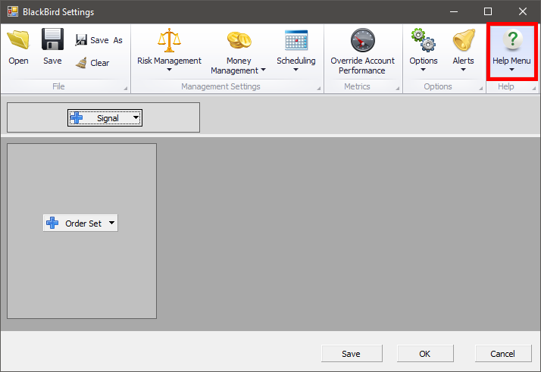Open the Metrics group dialog launcher
Image resolution: width=541 pixels, height=372 pixels.
pyautogui.click(x=398, y=89)
